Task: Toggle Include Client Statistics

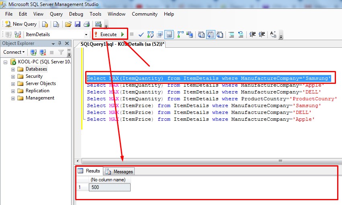Action: (190, 35)
